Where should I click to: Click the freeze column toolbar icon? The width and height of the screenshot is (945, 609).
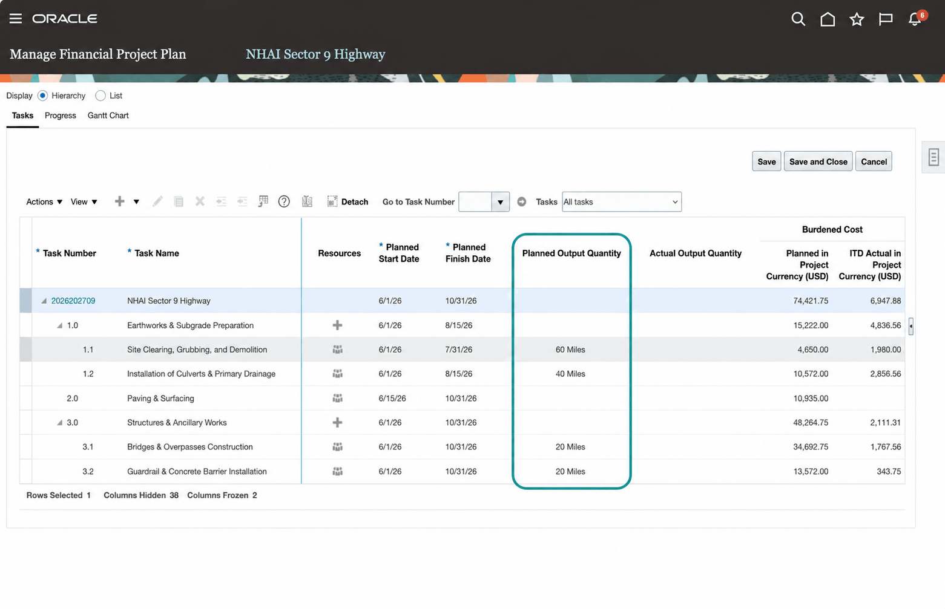[308, 201]
